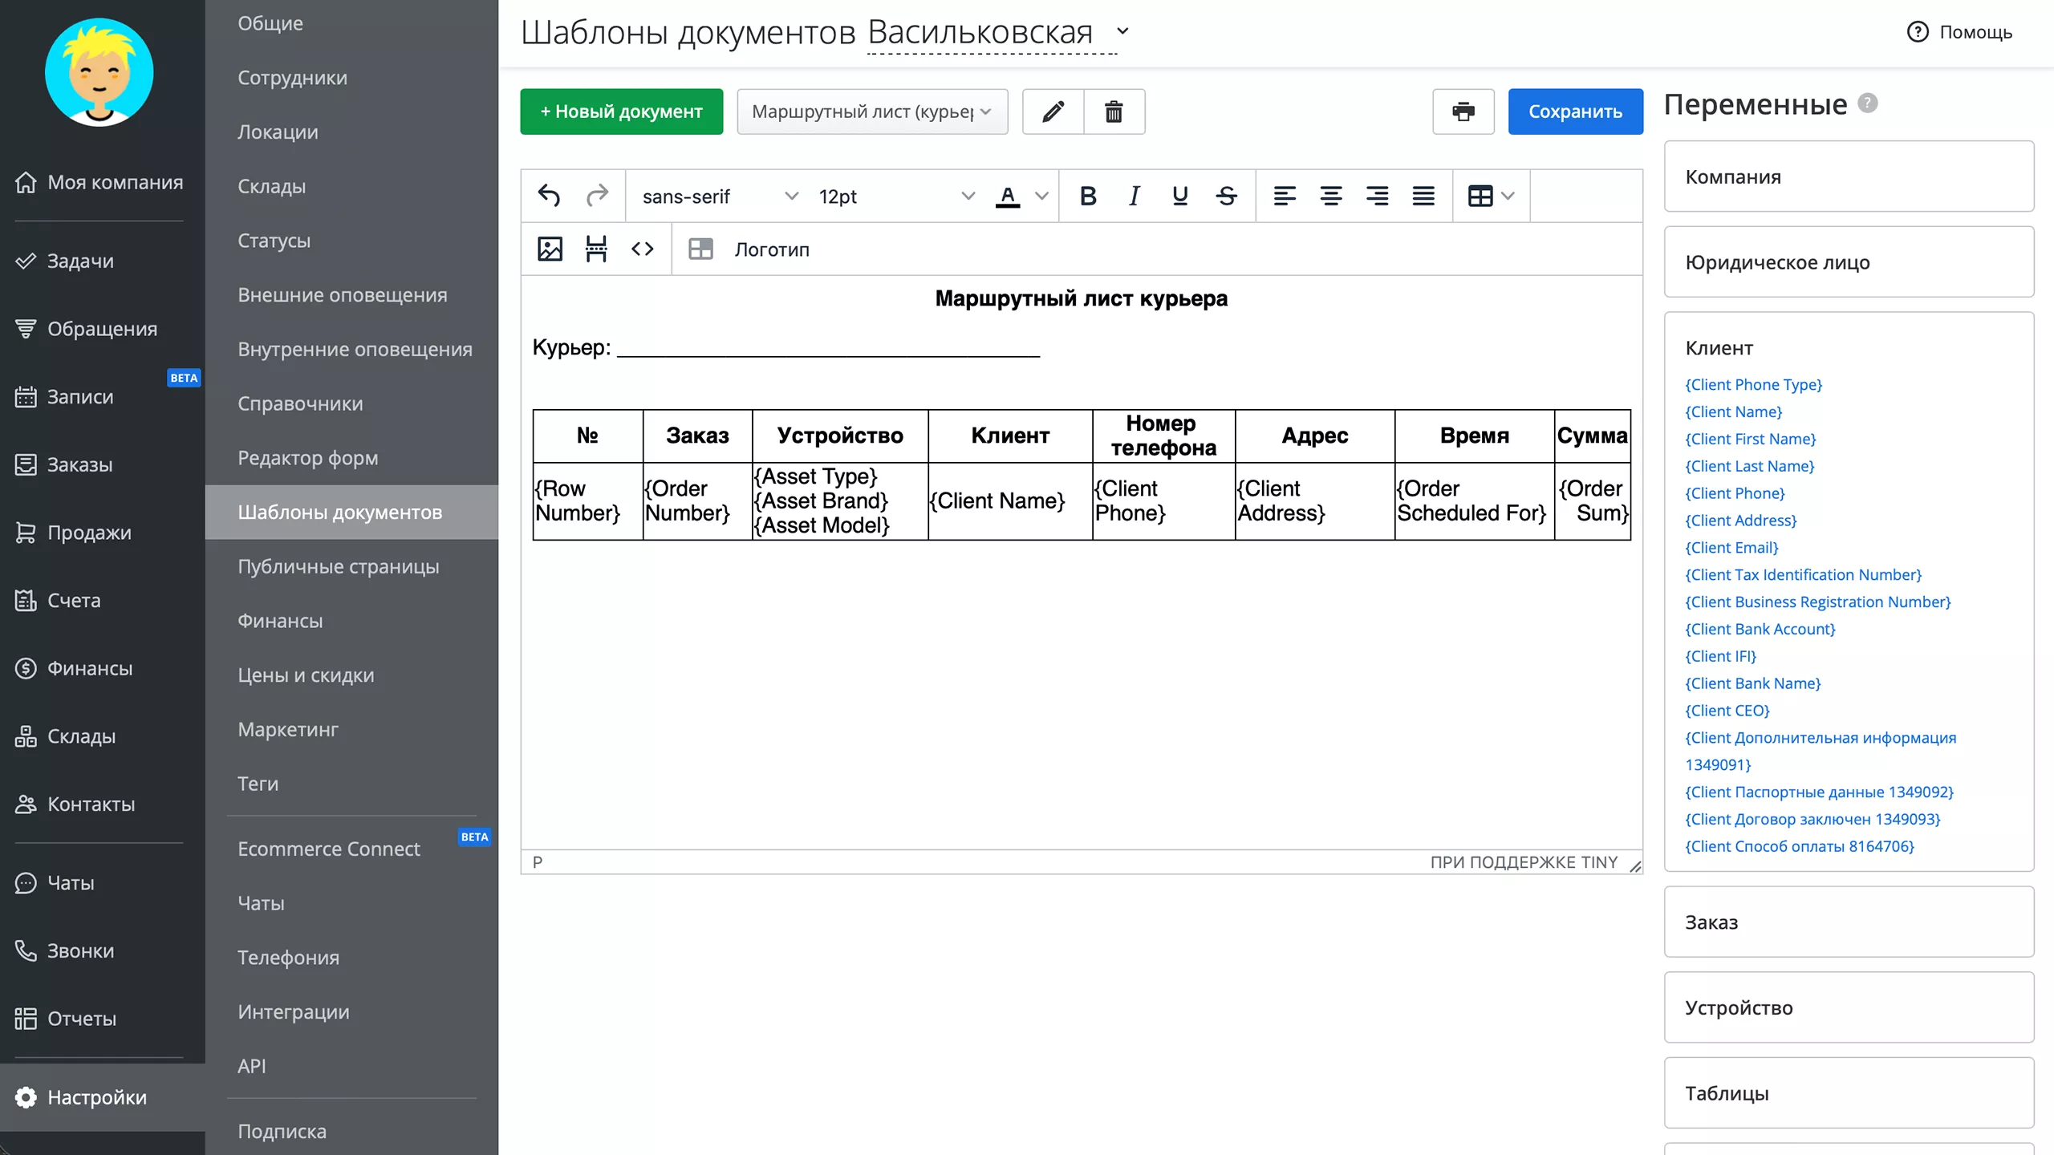Click the Сохранить button

1574,111
